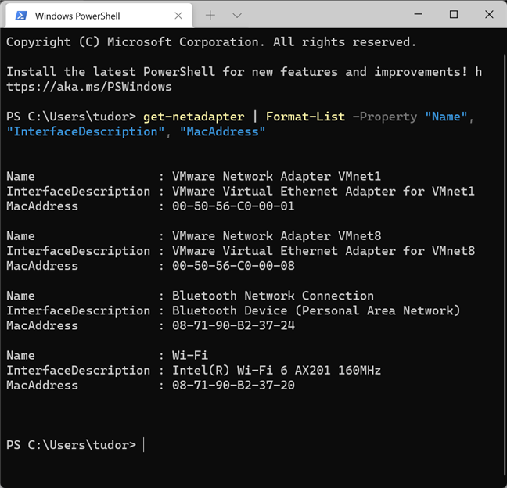Click the "MacAddress" string argument
Image resolution: width=507 pixels, height=488 pixels.
(222, 131)
